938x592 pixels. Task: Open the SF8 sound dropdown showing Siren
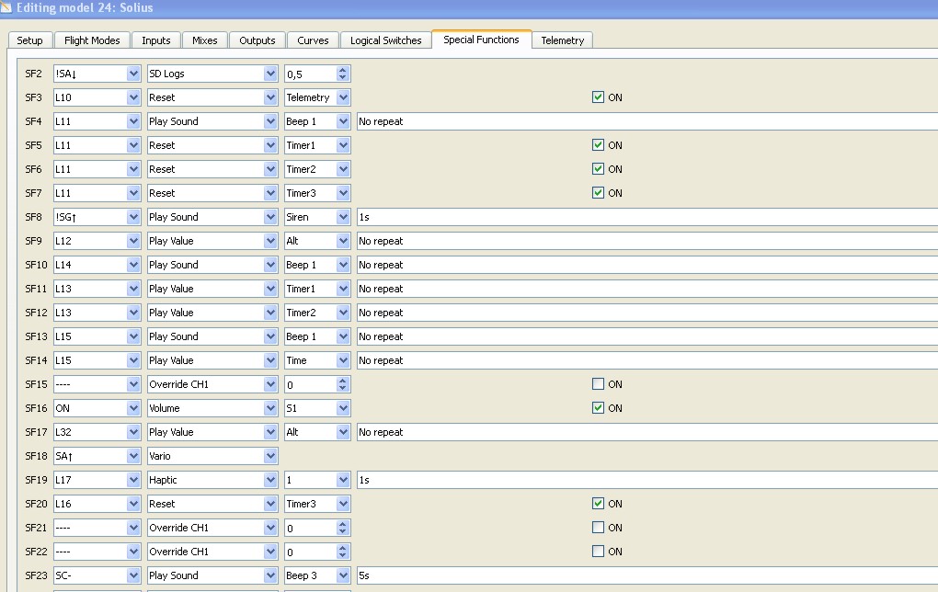click(x=343, y=217)
